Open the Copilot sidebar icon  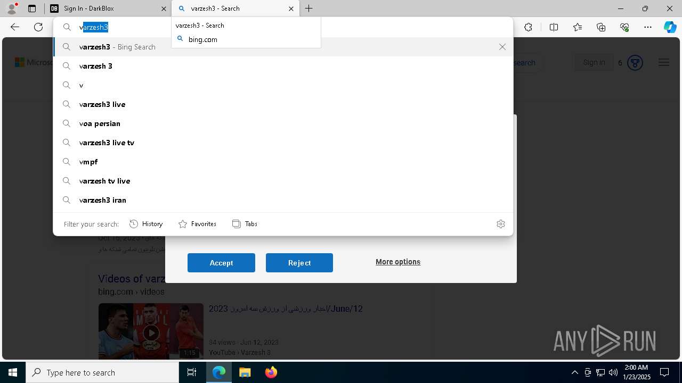coord(670,27)
